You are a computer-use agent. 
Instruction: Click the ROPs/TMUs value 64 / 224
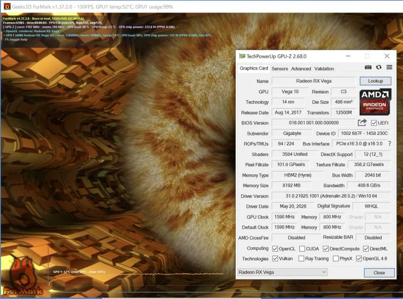(x=286, y=144)
